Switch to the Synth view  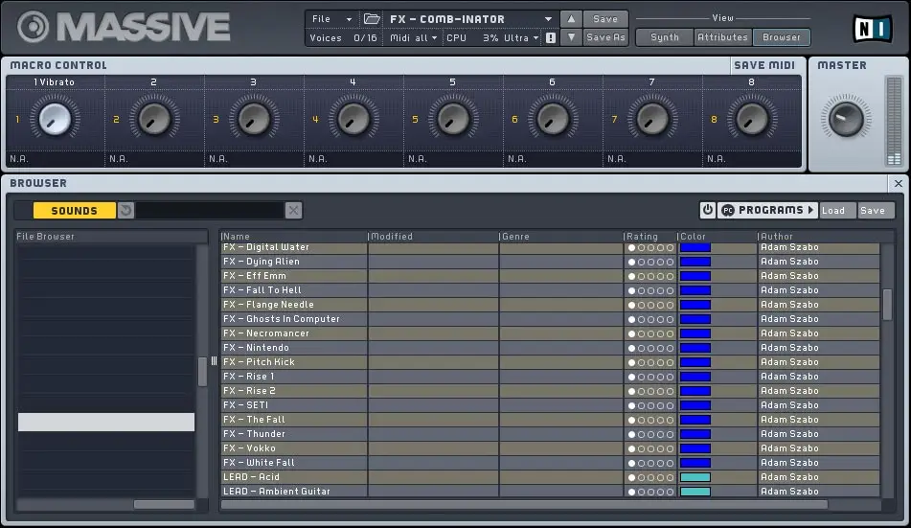point(665,37)
